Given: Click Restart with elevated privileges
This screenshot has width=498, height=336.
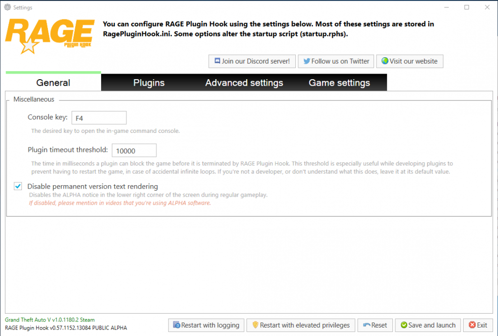Looking at the screenshot, I should click(x=301, y=325).
